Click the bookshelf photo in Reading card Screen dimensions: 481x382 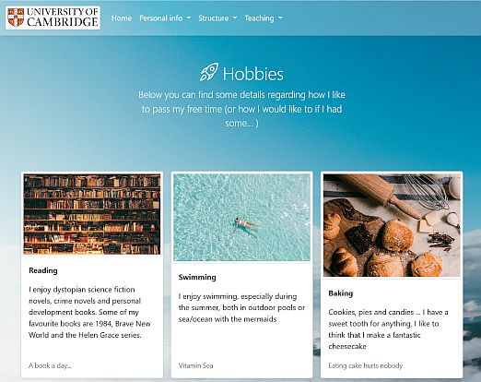click(92, 214)
